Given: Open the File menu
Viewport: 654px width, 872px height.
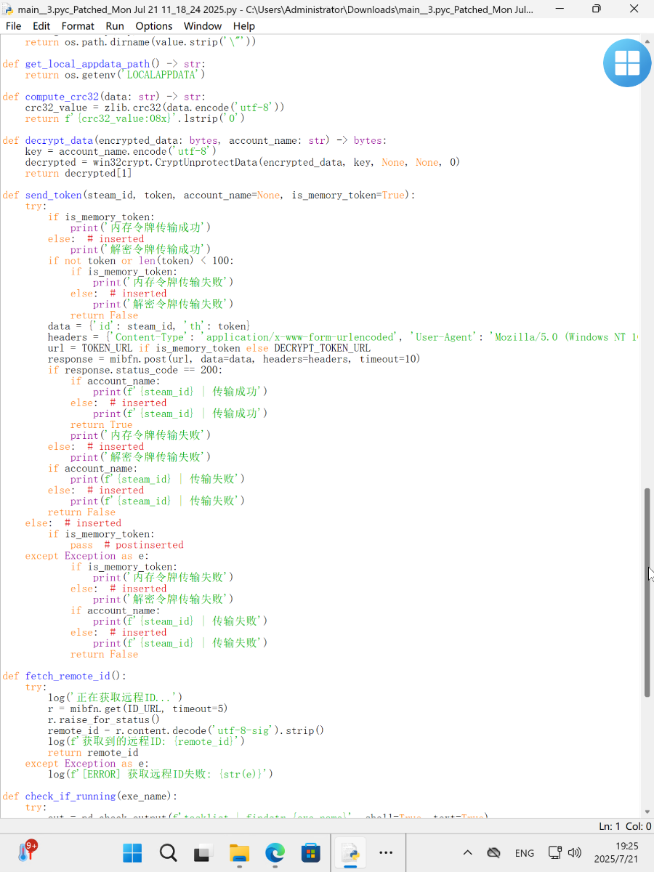Looking at the screenshot, I should 13,25.
